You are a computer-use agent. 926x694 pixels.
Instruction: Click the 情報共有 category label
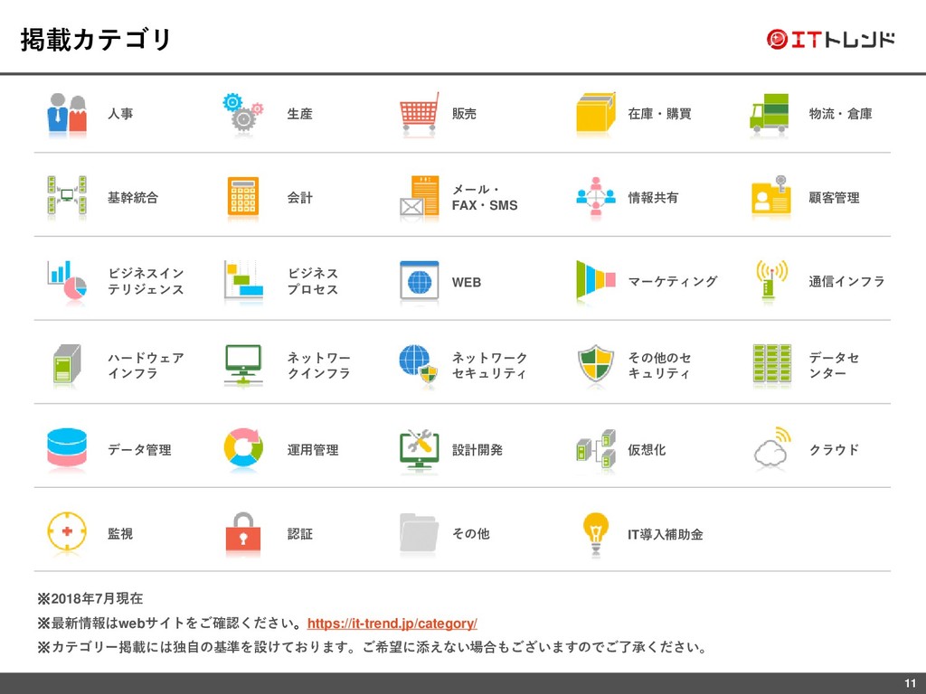653,198
